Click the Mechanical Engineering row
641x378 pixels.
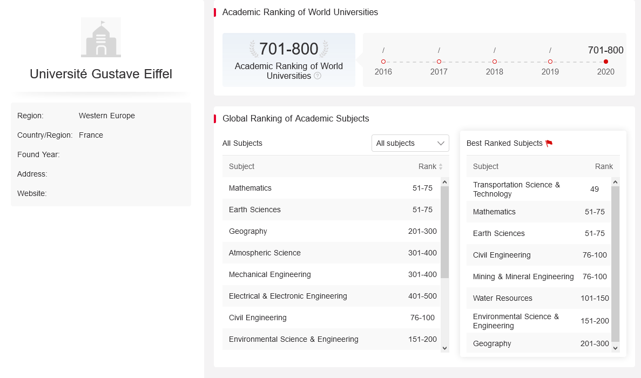click(x=331, y=275)
